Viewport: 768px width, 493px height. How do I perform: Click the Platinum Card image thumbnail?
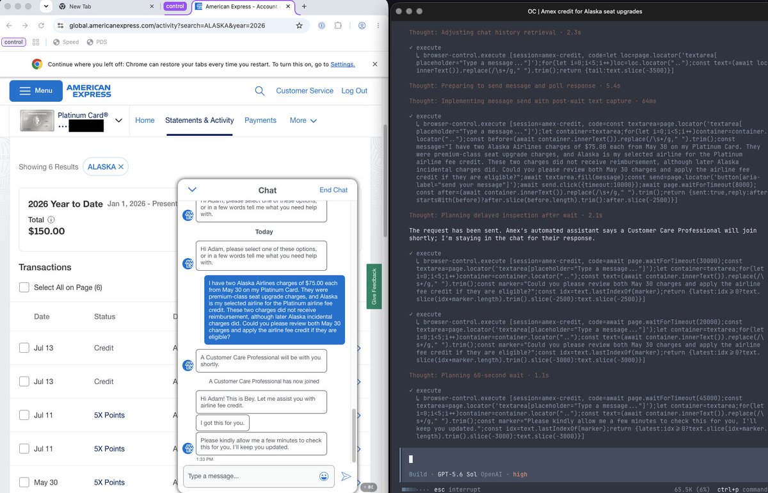(x=36, y=120)
